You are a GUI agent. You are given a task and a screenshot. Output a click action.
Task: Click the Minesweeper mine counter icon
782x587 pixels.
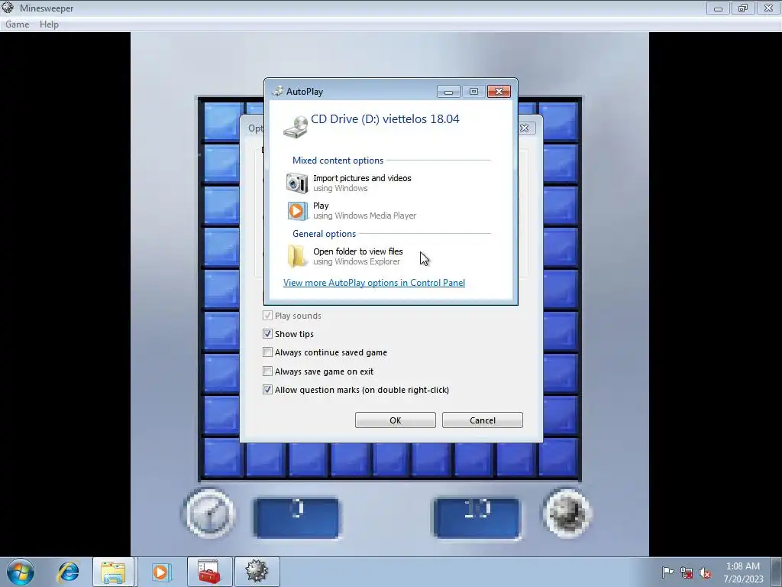point(567,514)
